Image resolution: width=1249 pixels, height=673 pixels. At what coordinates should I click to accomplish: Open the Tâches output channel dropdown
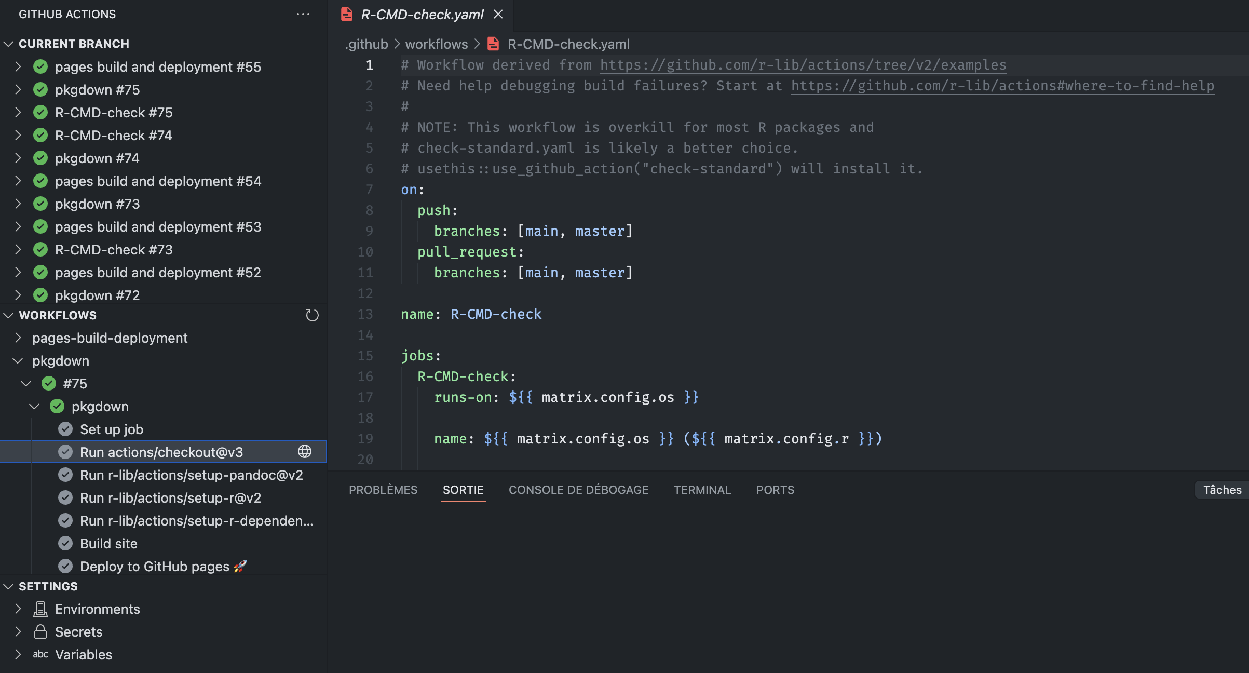[1221, 490]
